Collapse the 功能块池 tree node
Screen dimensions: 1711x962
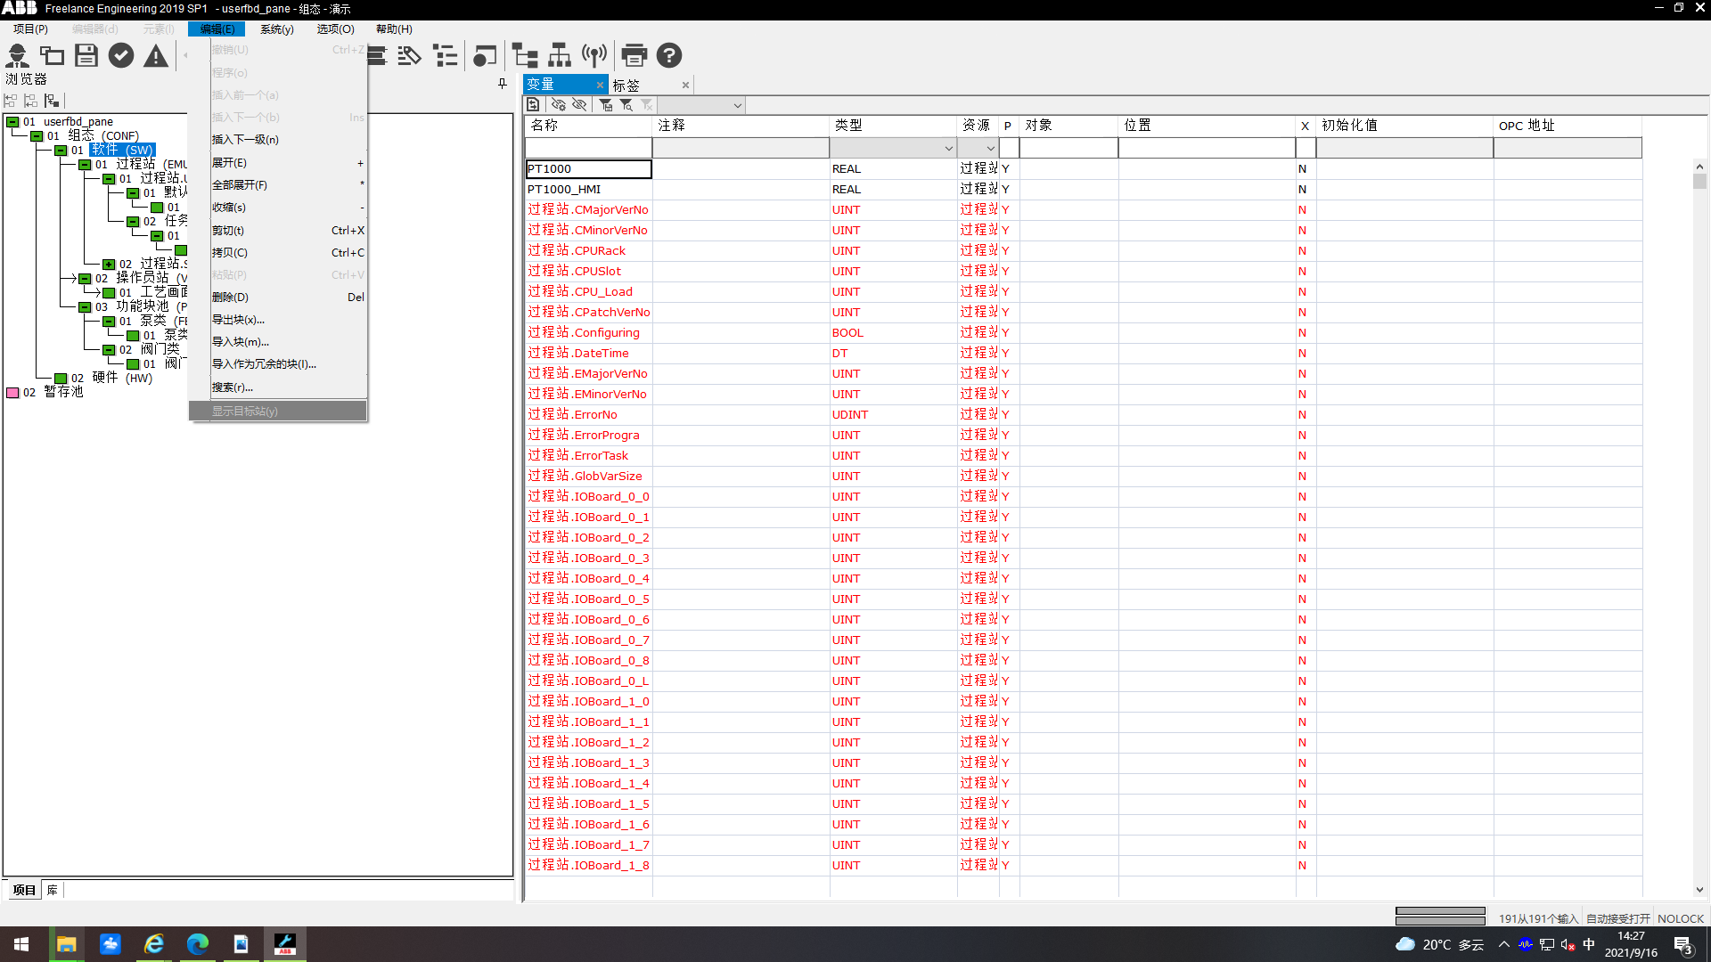(85, 307)
